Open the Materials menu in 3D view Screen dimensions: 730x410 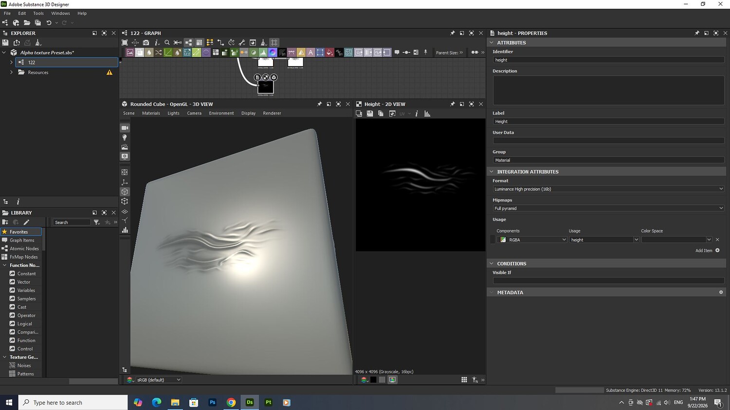[x=151, y=113]
